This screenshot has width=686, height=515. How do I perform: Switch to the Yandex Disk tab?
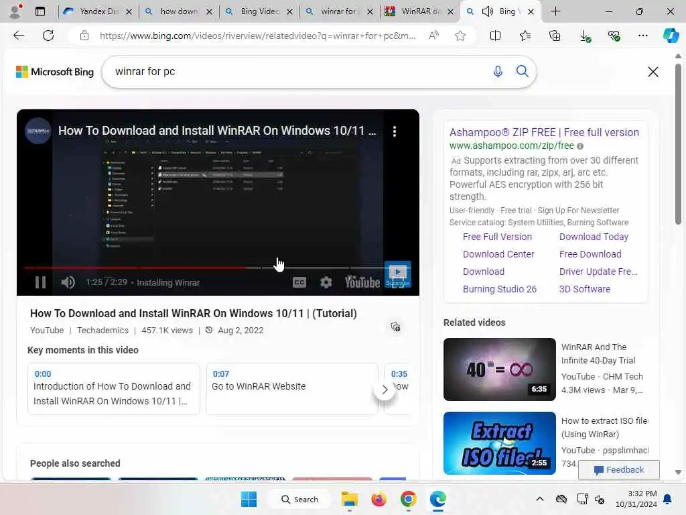(98, 11)
